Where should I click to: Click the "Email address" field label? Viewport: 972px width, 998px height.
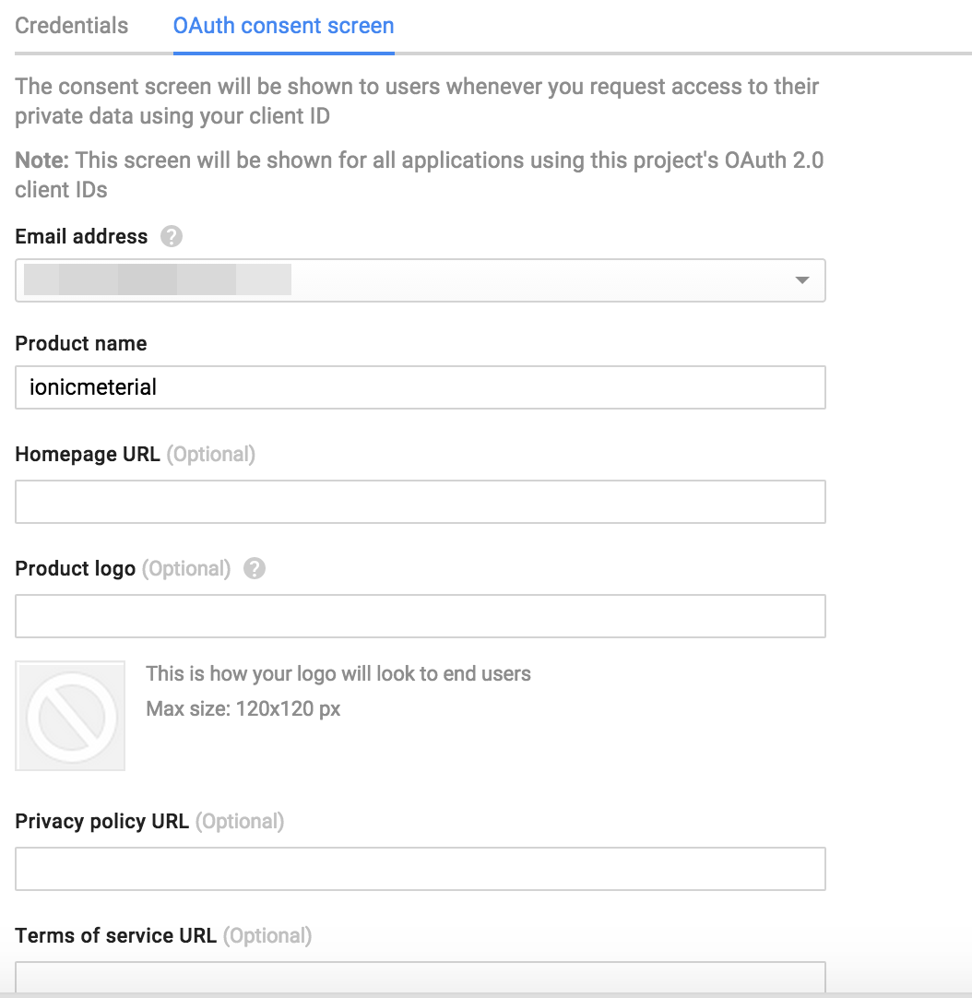(81, 237)
